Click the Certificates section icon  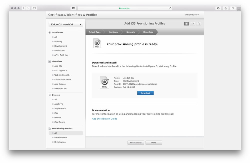[49, 32]
